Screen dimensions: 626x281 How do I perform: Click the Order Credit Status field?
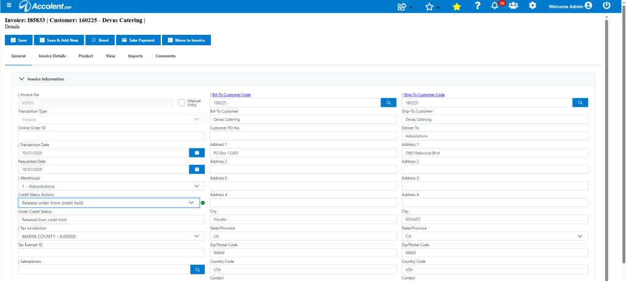click(x=111, y=219)
